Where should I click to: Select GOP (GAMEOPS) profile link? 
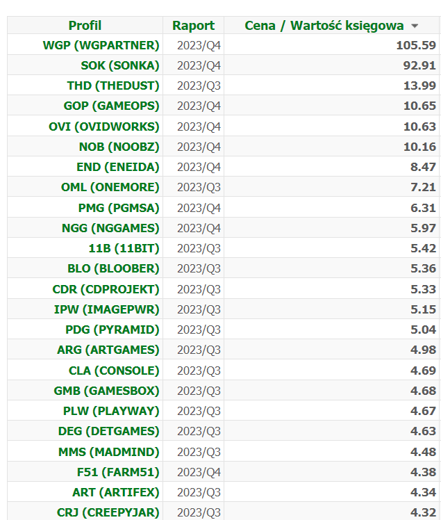click(x=111, y=106)
